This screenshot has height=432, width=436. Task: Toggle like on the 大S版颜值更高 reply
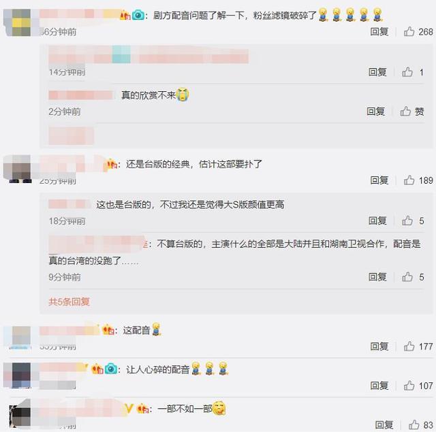(407, 220)
